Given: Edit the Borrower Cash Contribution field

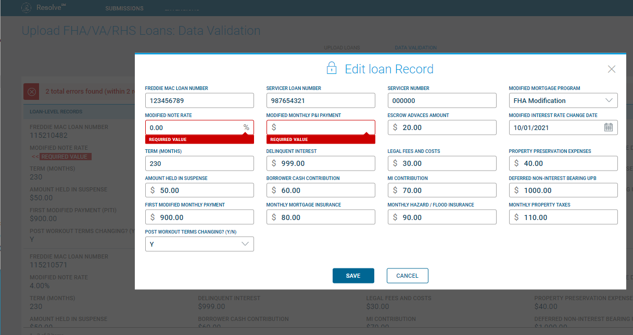Looking at the screenshot, I should 321,190.
